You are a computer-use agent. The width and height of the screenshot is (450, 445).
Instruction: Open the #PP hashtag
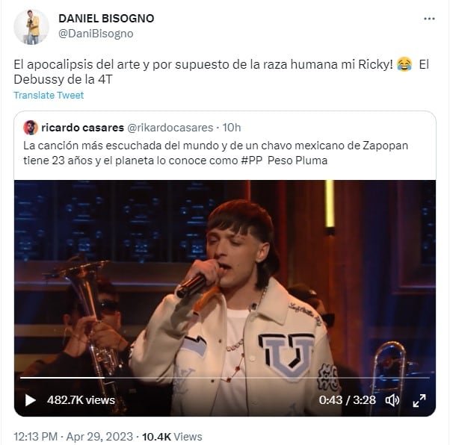[x=252, y=161]
